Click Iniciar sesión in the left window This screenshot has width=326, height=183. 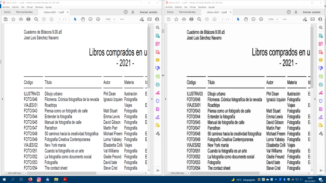coord(148,12)
